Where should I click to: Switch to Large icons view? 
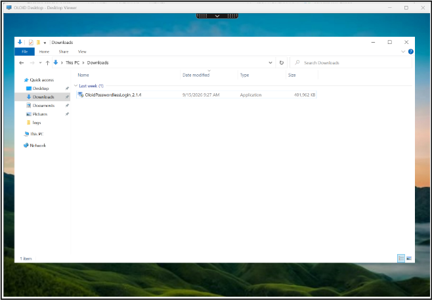click(x=409, y=259)
